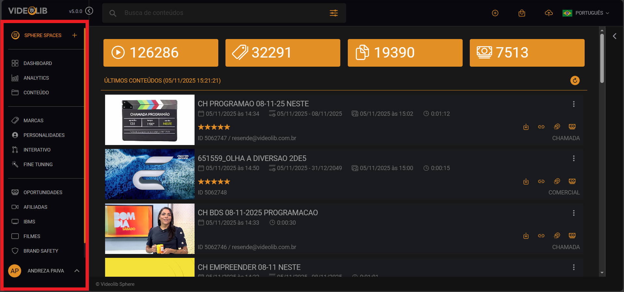
Task: Open the options menu for CH PROGRAMAO 08-11-25 NESTE
Action: click(x=574, y=104)
